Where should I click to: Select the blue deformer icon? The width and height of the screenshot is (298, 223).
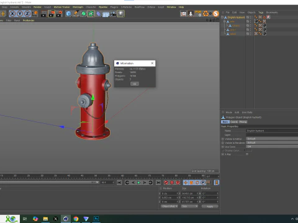pyautogui.click(x=99, y=14)
